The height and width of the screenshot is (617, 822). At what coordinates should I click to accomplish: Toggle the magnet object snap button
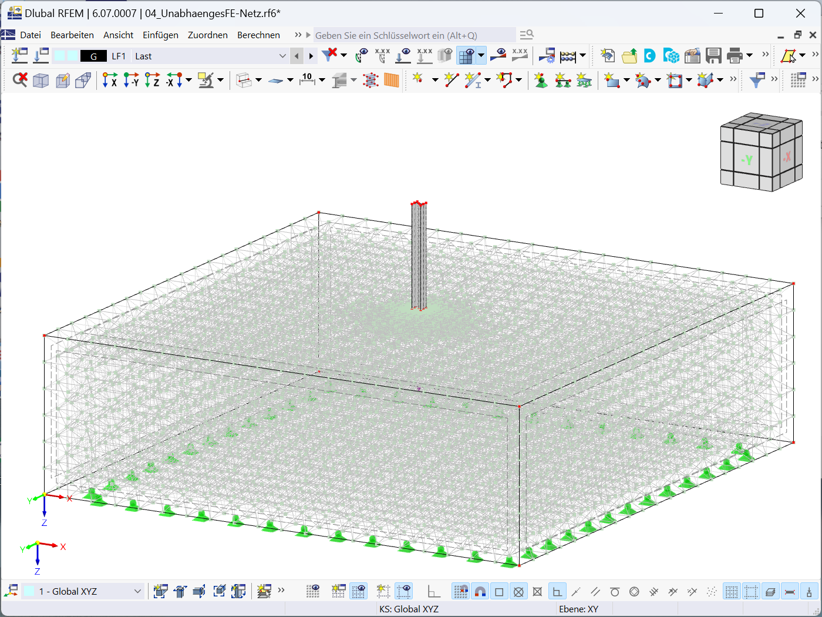[480, 591]
